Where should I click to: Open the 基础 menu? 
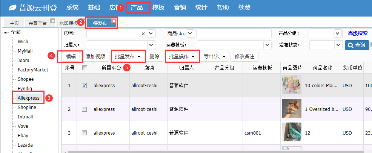[94, 8]
